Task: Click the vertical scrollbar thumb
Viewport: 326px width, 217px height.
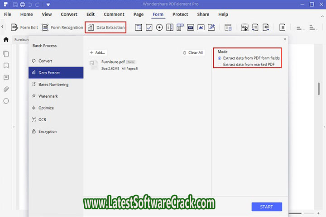Action: pyautogui.click(x=319, y=89)
